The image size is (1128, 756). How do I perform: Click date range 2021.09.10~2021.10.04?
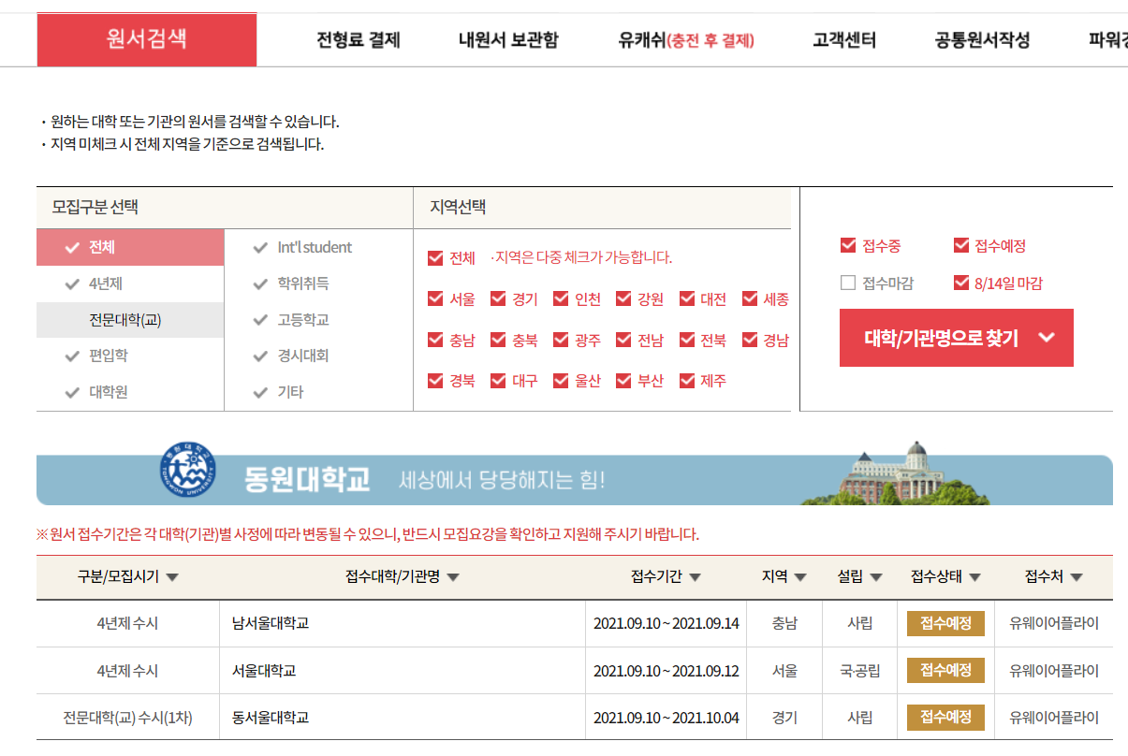(x=667, y=718)
